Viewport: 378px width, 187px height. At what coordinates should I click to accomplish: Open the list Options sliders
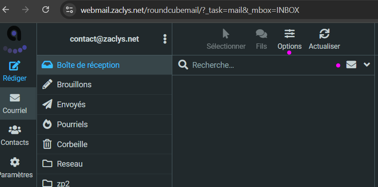pos(289,34)
